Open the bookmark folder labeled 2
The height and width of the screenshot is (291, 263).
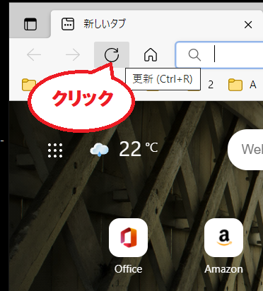(x=201, y=85)
